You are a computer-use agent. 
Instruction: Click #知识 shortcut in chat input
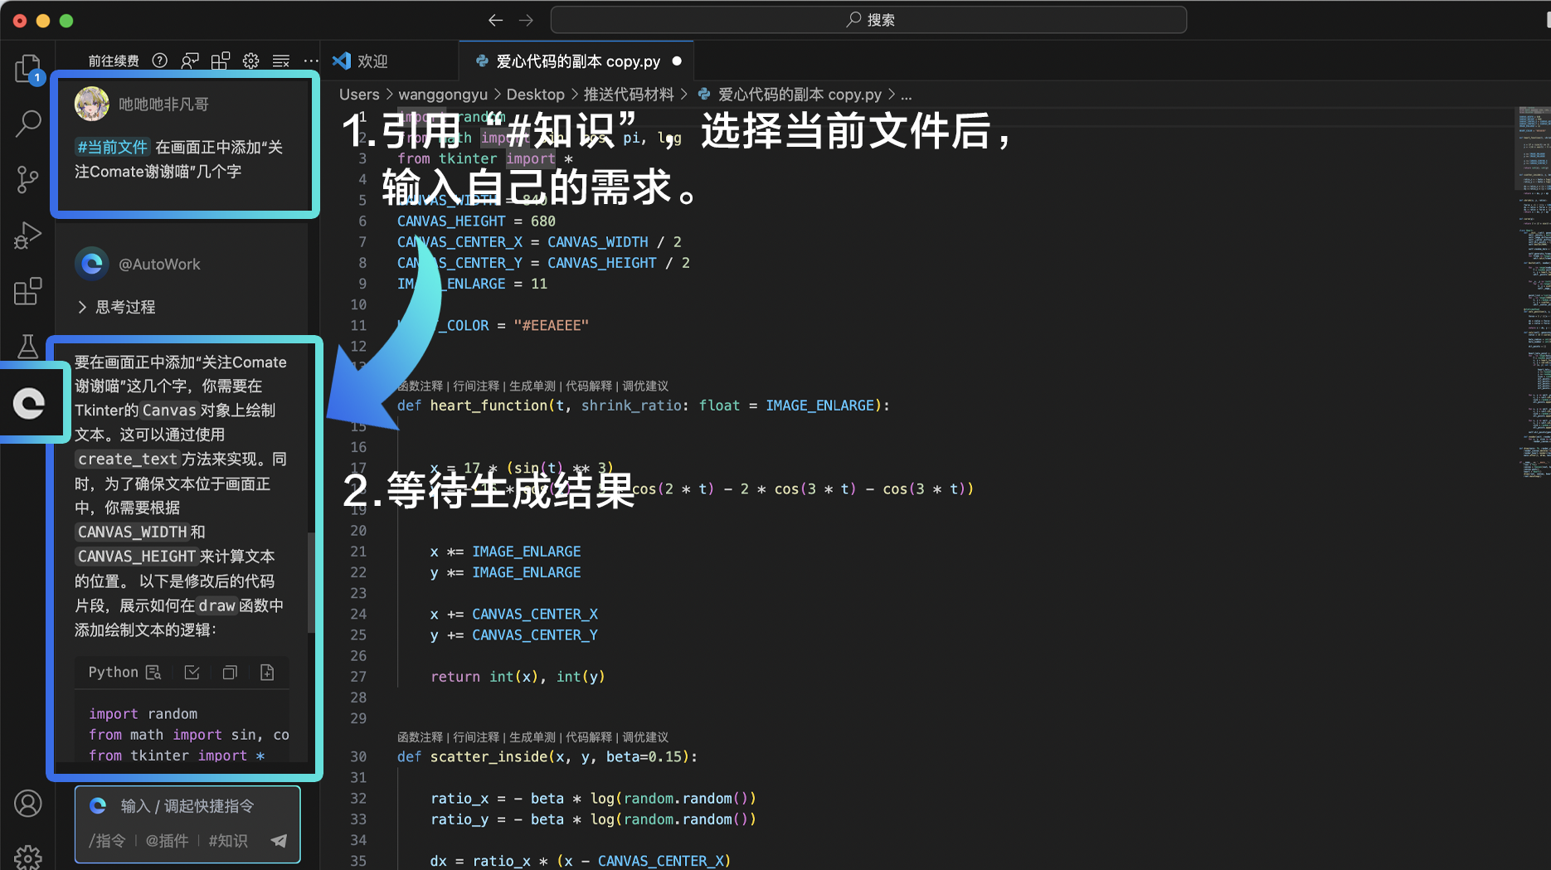pyautogui.click(x=228, y=841)
